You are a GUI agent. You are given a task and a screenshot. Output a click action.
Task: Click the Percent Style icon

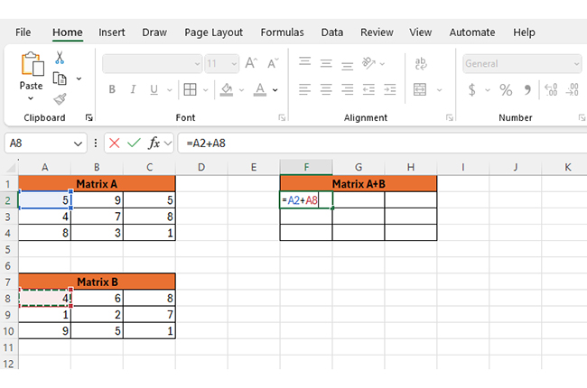[x=506, y=89]
